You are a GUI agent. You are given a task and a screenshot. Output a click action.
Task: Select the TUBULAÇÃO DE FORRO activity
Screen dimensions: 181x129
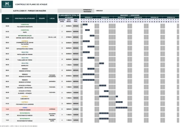25,60
